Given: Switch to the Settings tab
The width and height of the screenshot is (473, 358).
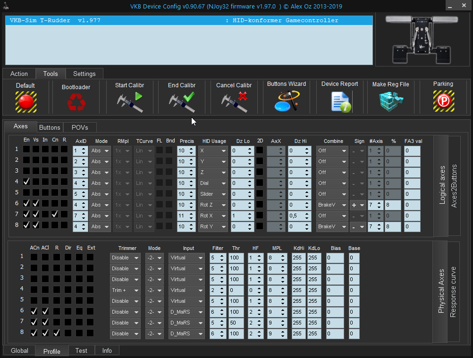Looking at the screenshot, I should (84, 74).
